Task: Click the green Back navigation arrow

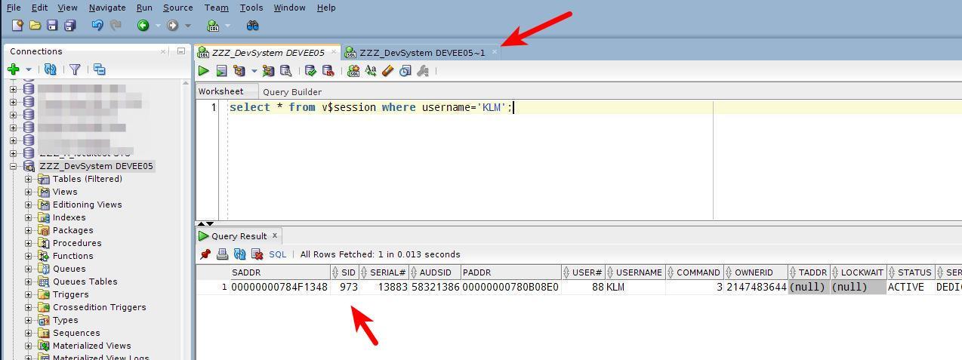Action: point(143,26)
